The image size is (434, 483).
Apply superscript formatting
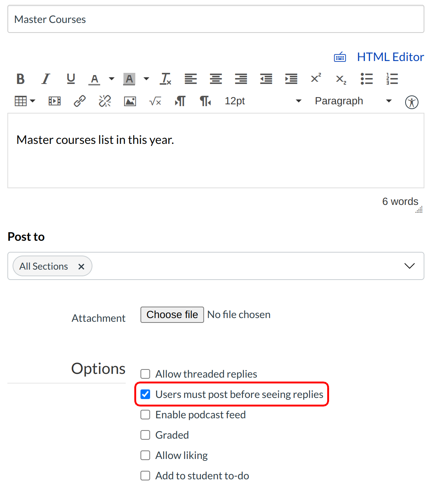click(x=316, y=79)
